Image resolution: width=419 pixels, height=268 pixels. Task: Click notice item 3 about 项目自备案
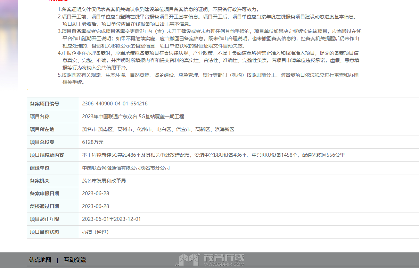pos(209,38)
